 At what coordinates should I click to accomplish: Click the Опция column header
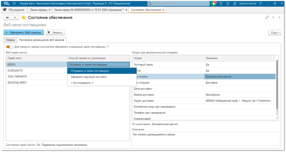point(168,58)
